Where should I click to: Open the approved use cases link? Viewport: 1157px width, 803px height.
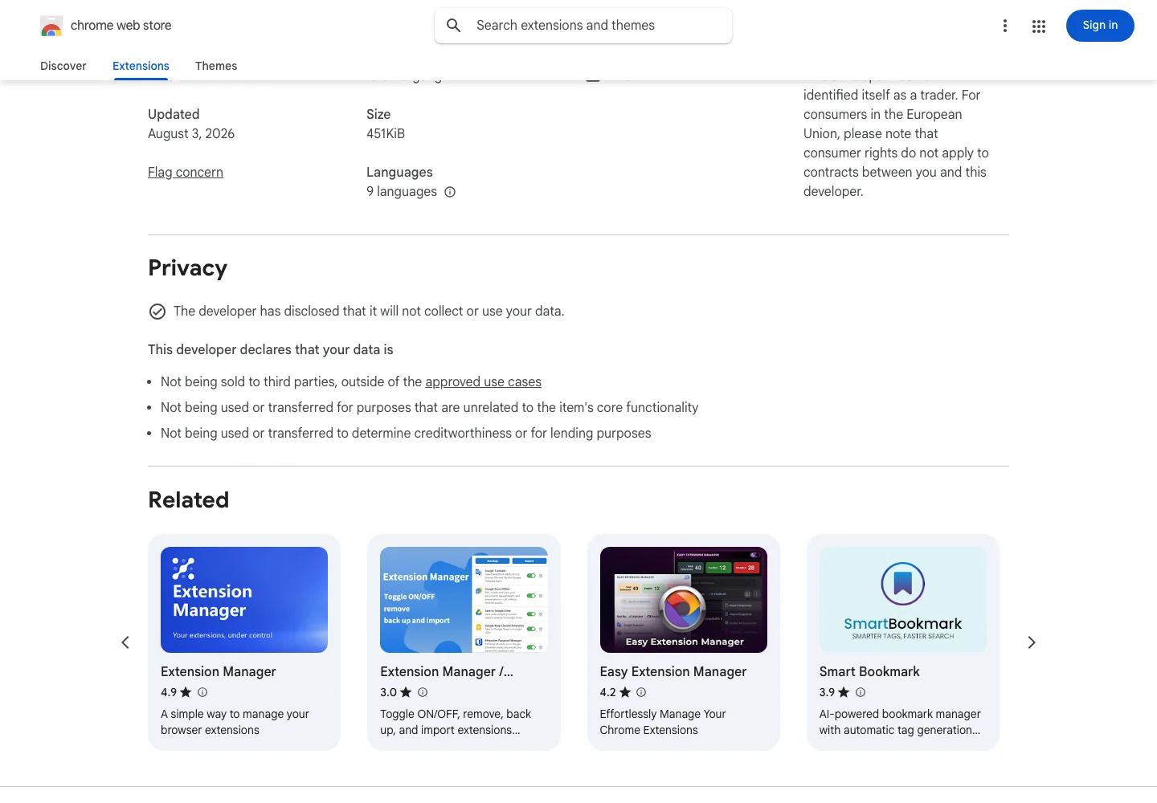click(484, 382)
